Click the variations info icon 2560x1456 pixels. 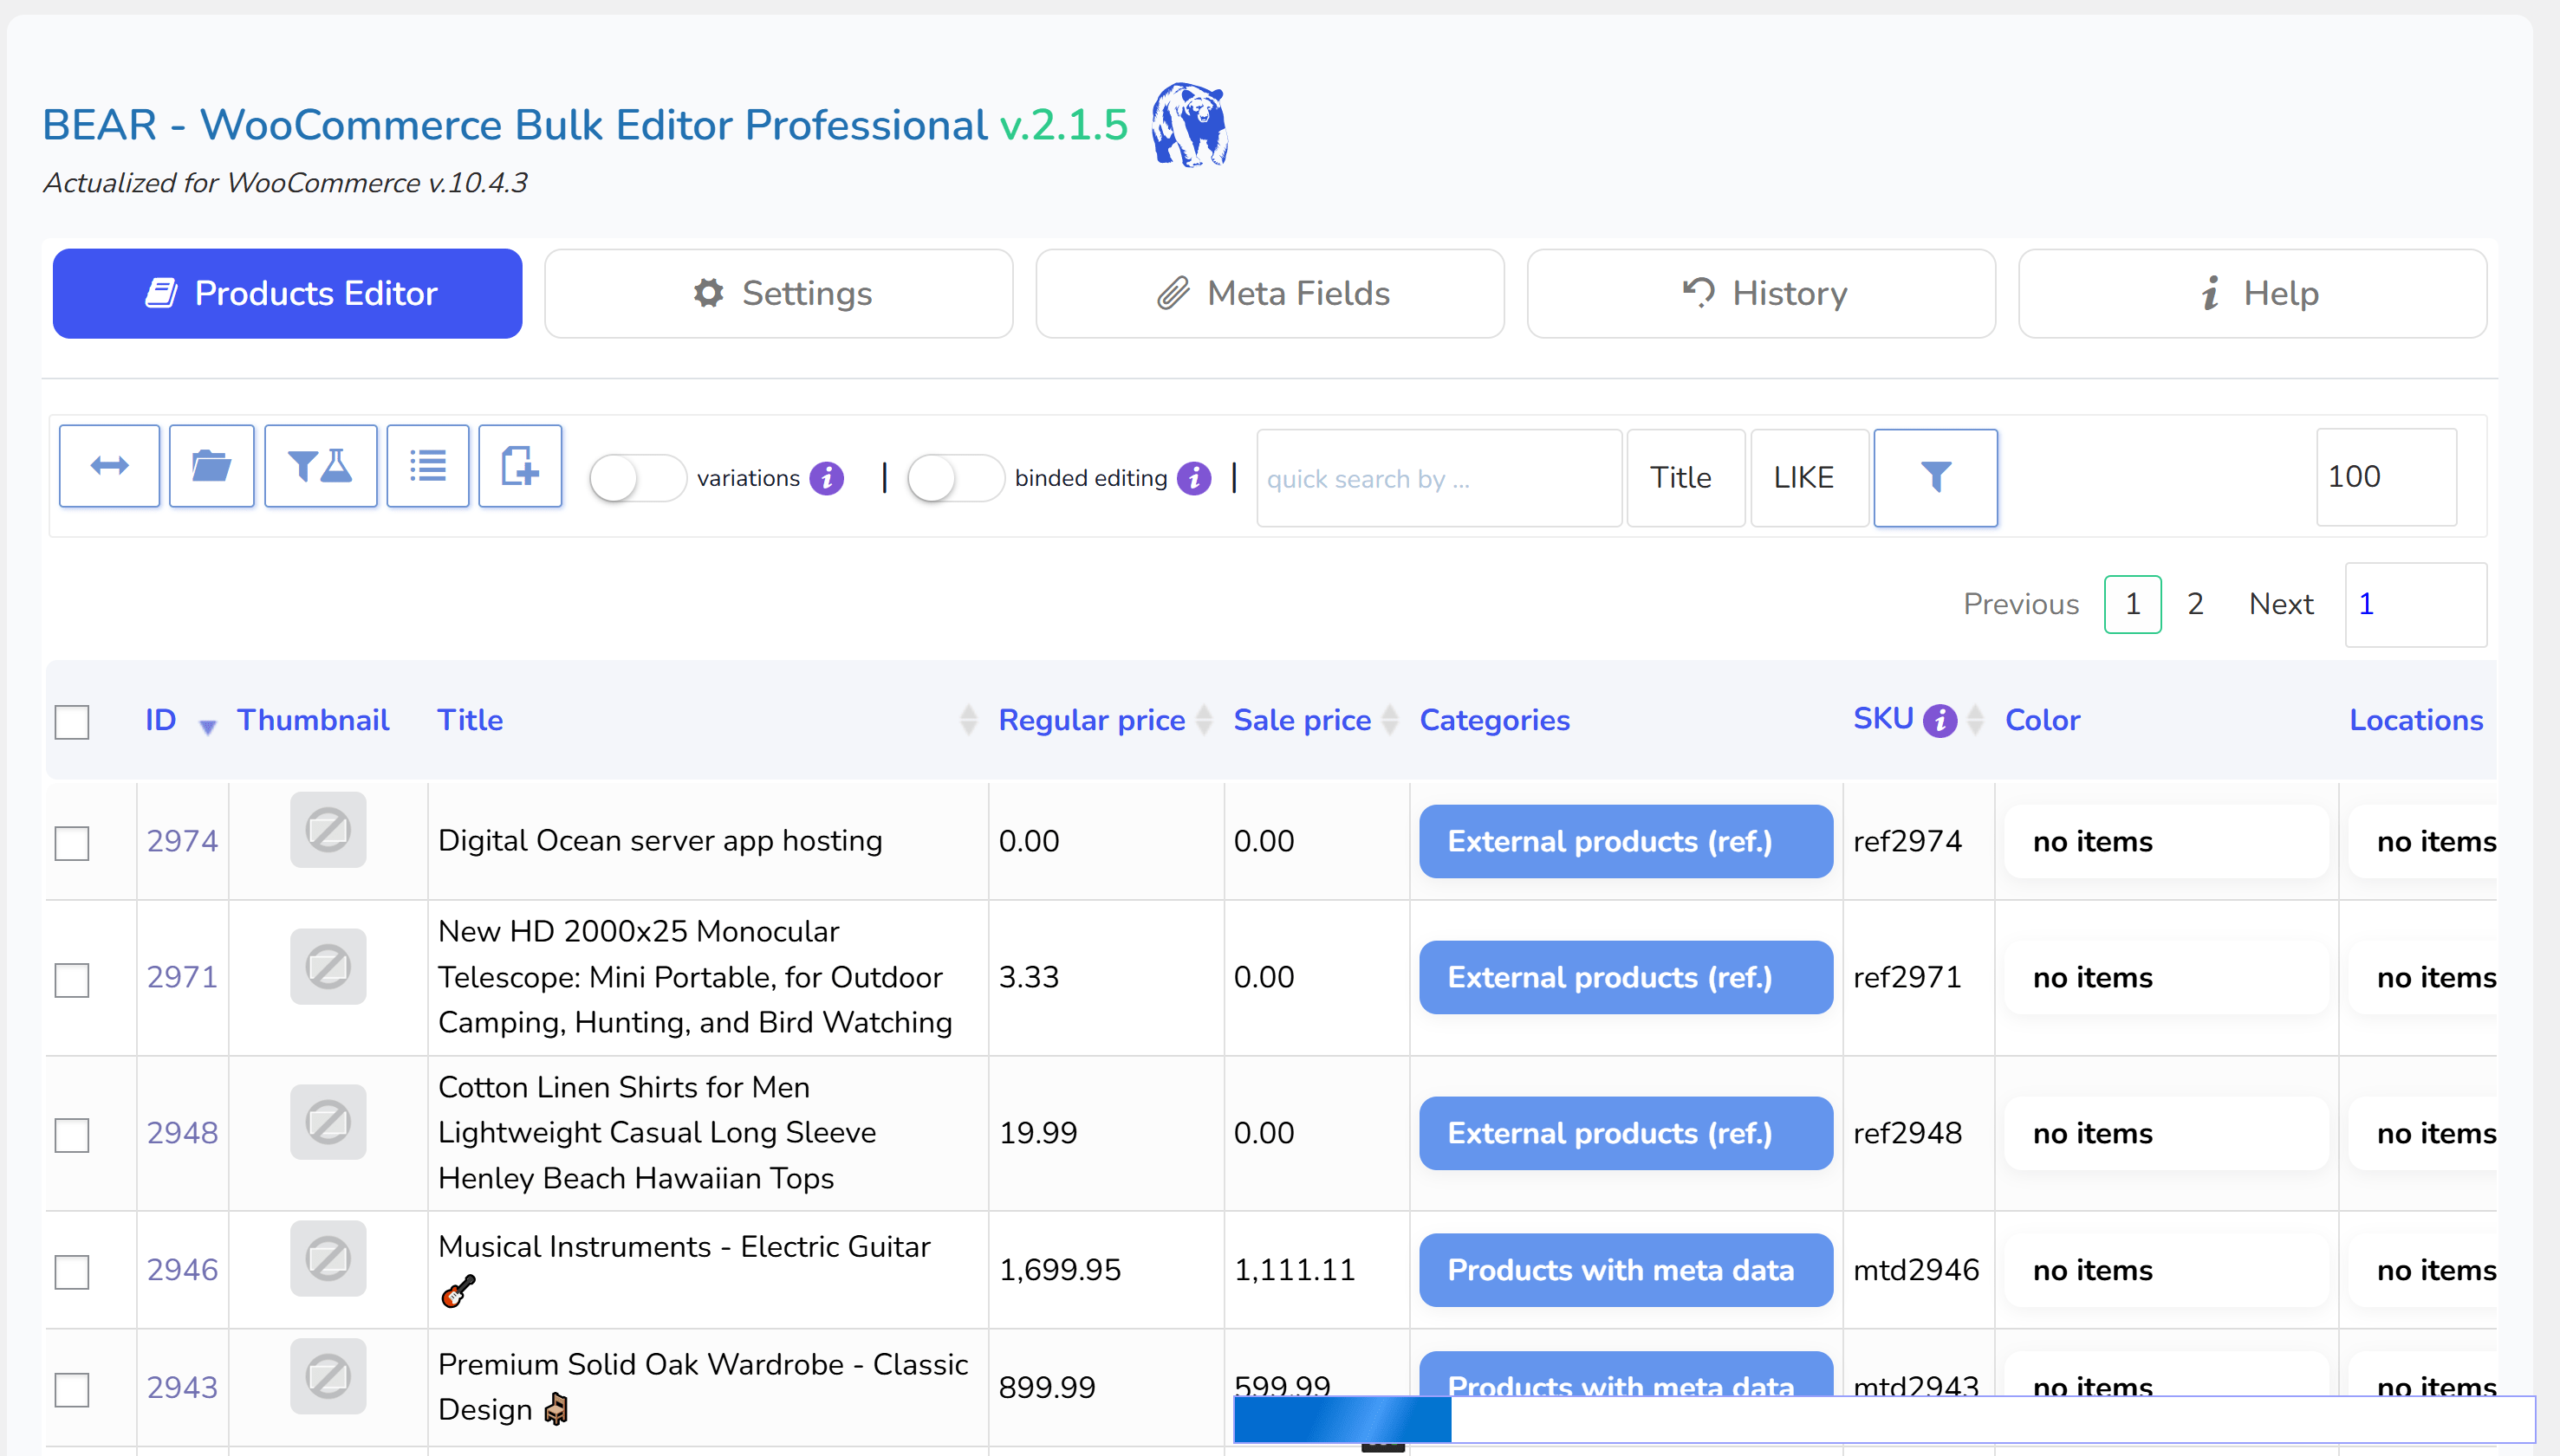click(x=826, y=479)
